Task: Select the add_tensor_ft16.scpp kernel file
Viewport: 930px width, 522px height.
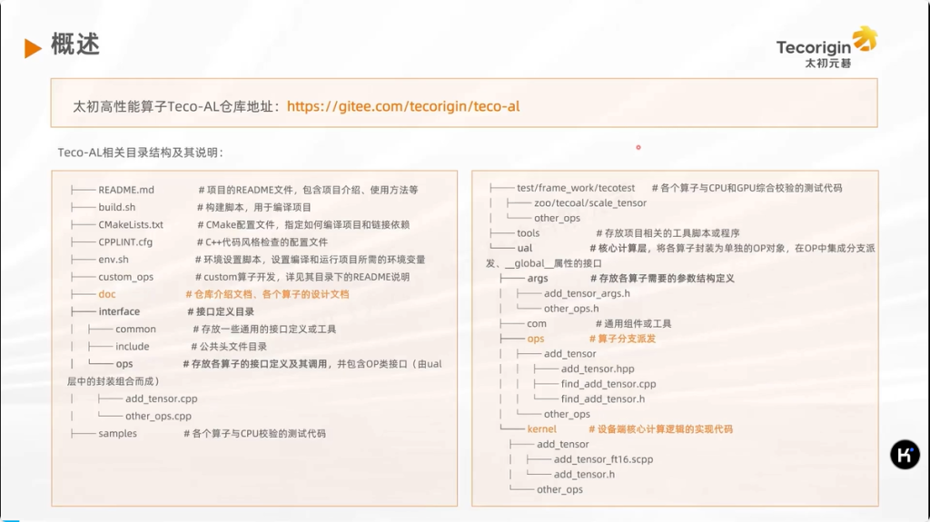Action: point(603,459)
